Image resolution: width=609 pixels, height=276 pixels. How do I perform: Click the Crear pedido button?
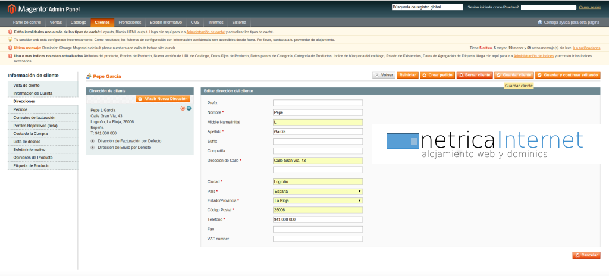click(437, 75)
